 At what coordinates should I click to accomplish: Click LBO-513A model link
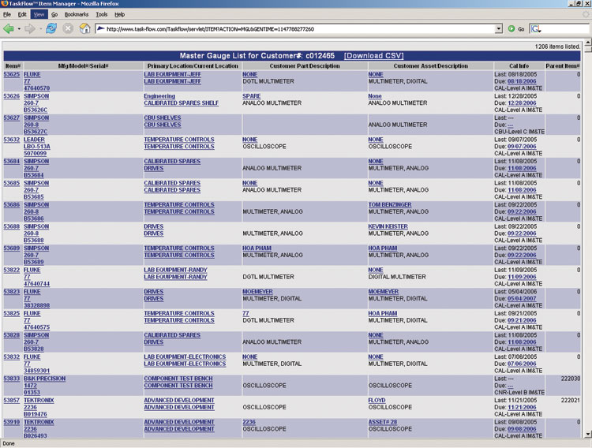pos(37,147)
